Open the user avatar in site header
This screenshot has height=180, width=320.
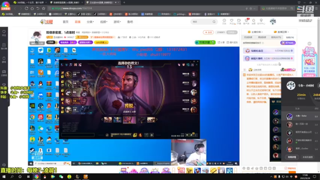[273, 21]
